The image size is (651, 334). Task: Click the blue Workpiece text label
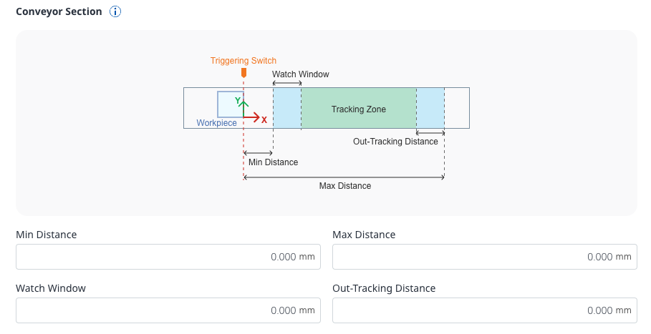pos(216,123)
